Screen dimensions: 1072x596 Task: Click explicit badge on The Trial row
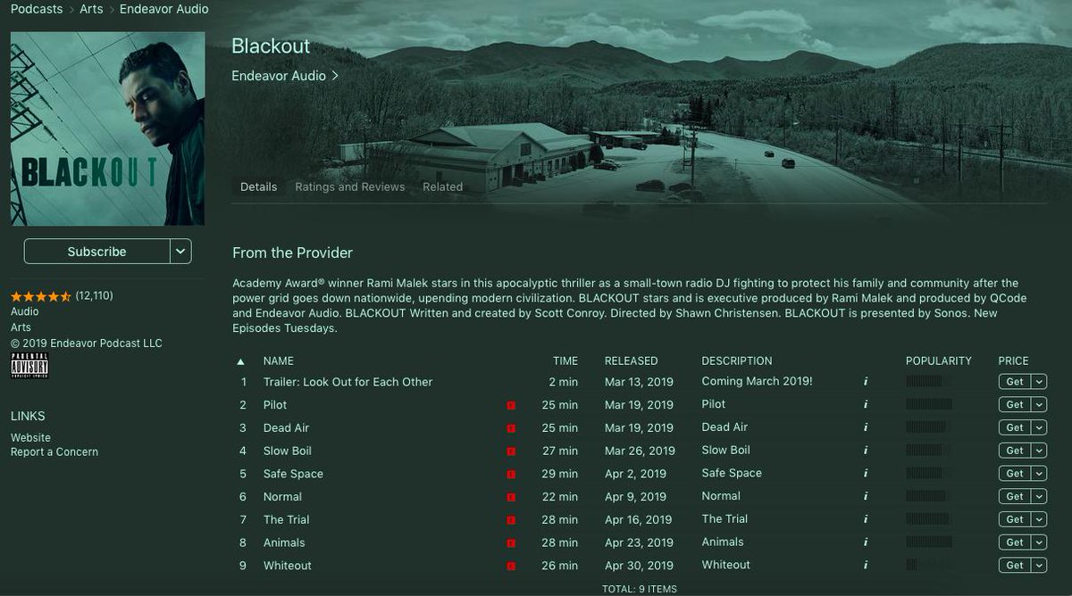click(x=511, y=520)
